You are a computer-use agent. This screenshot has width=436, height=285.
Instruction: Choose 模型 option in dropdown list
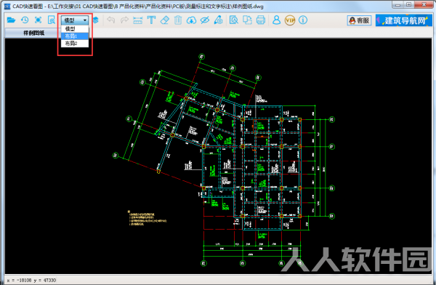pyautogui.click(x=75, y=29)
